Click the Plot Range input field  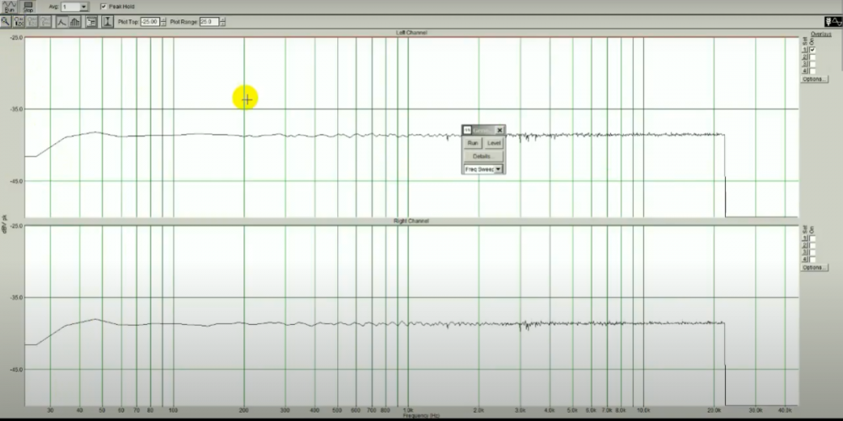click(x=209, y=21)
